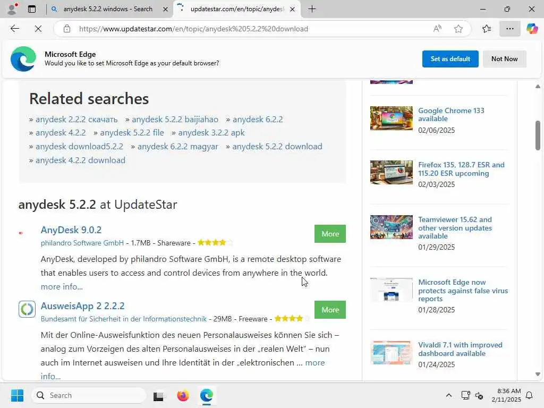Screen dimensions: 544x408
Task: Open the AusweisApp 2 2.2.2 title link
Action: click(82, 306)
